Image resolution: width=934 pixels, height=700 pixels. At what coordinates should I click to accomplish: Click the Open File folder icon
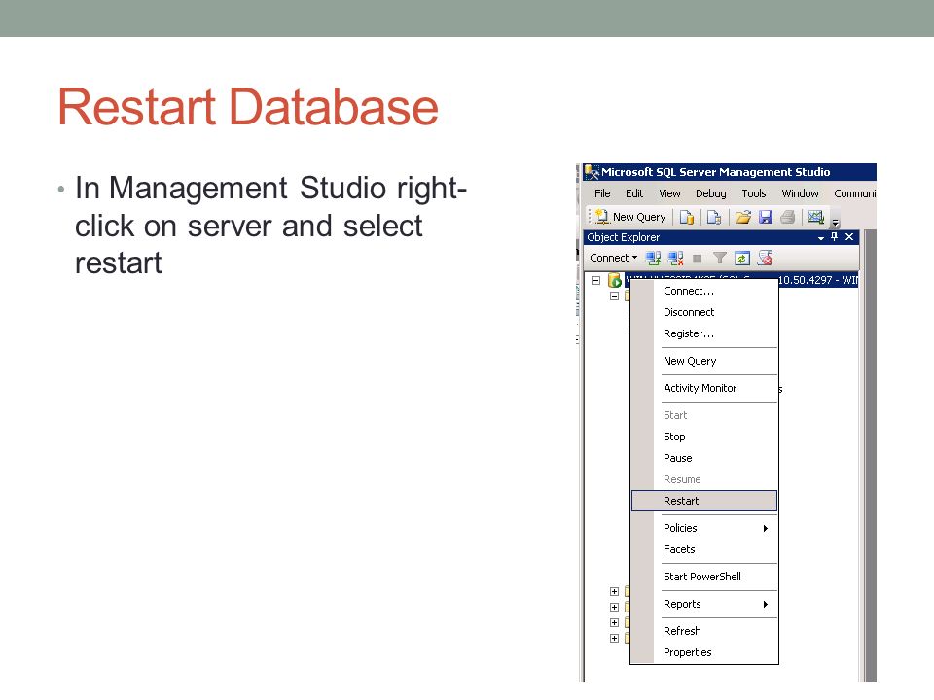point(742,217)
